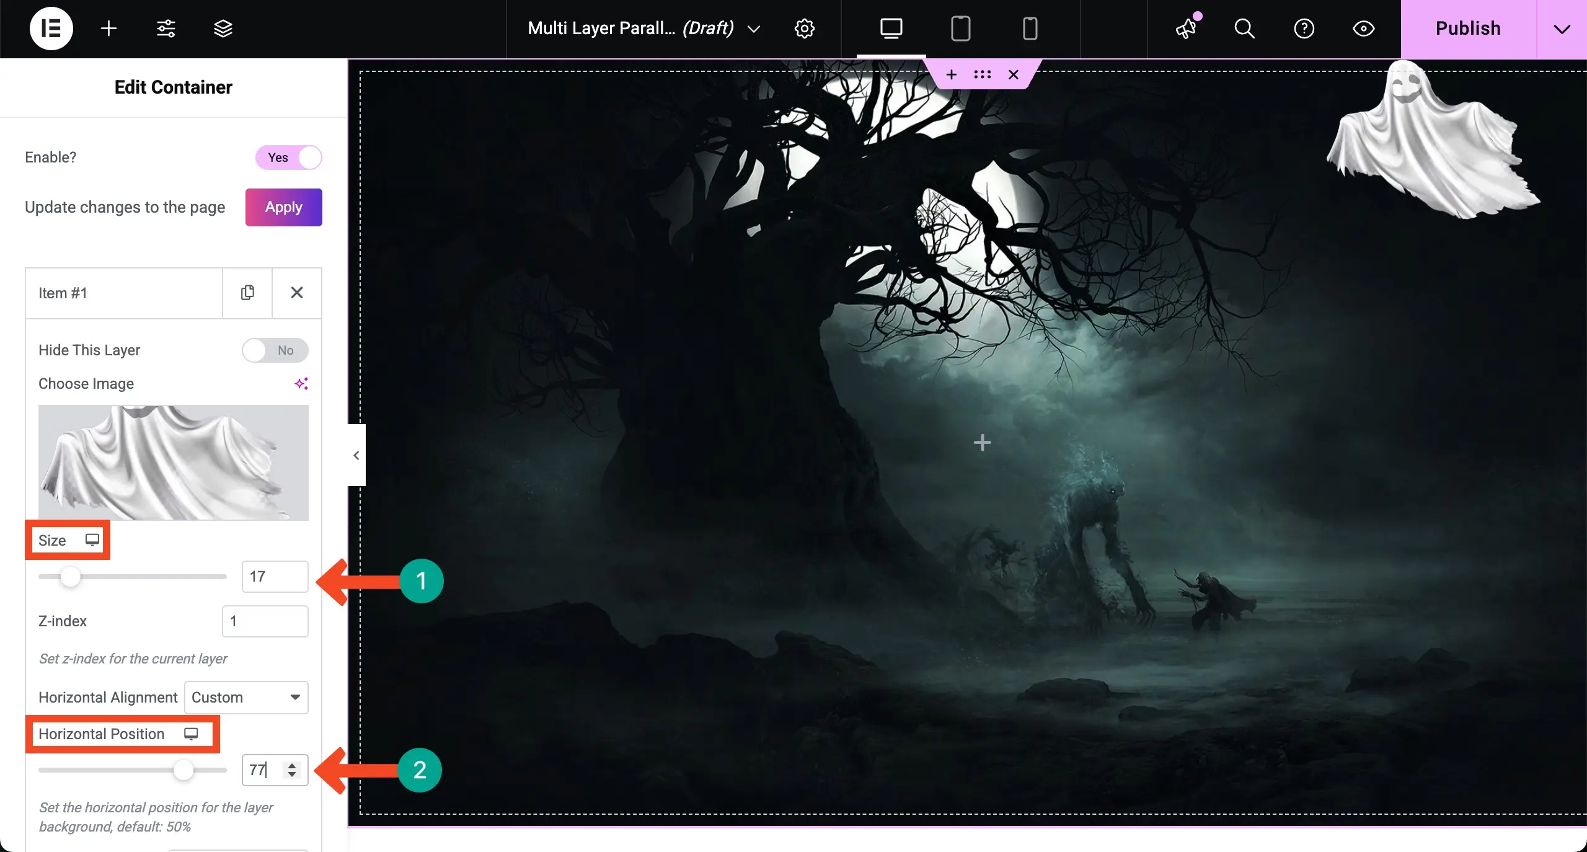1587x852 pixels.
Task: Open What's New megaphone icon
Action: [x=1187, y=29]
